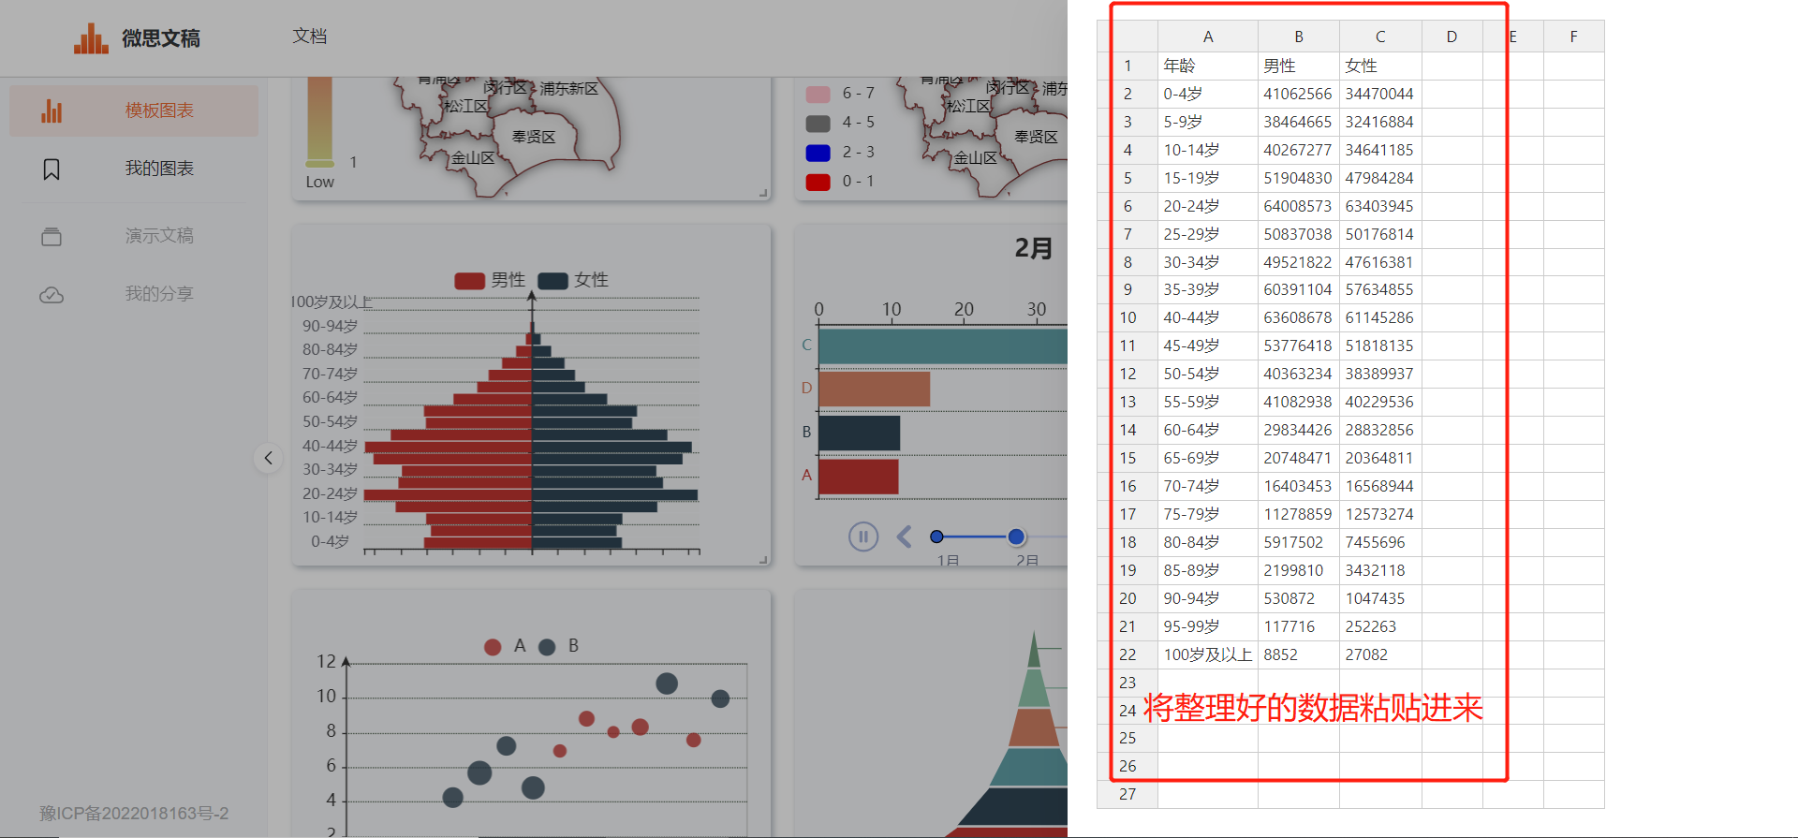Click the orange D bar in bar chart
1798x838 pixels.
click(x=875, y=389)
